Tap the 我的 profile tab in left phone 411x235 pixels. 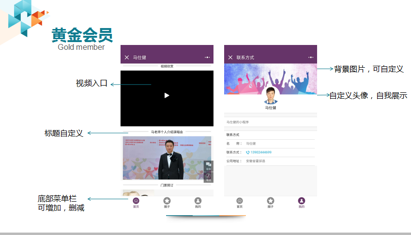point(198,202)
